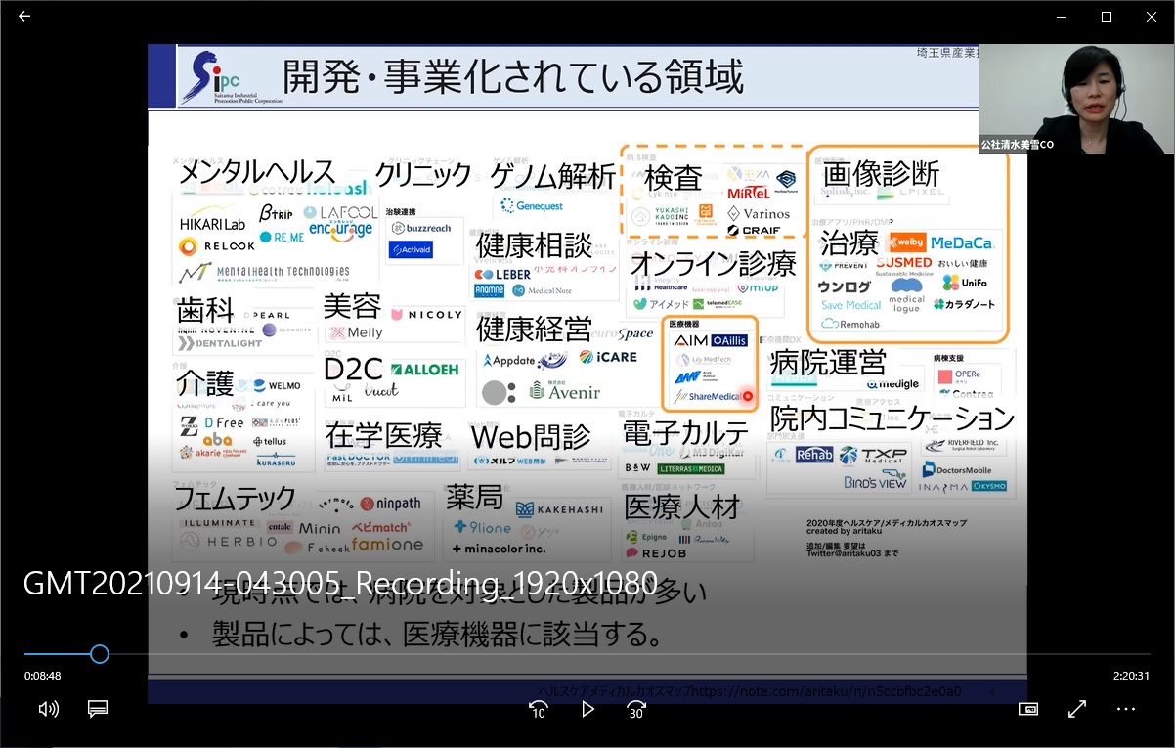Click the 健康相談 heading

pyautogui.click(x=535, y=244)
